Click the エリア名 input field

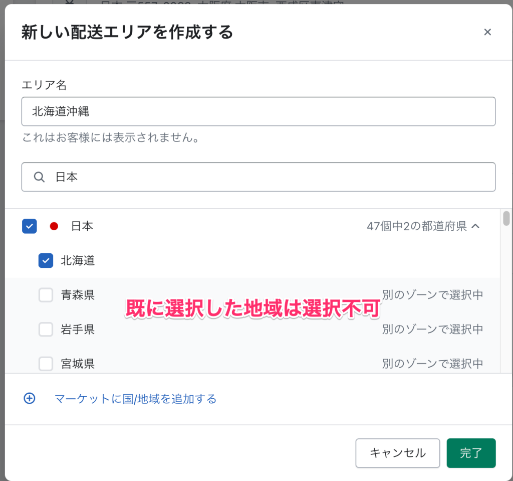[x=259, y=111]
